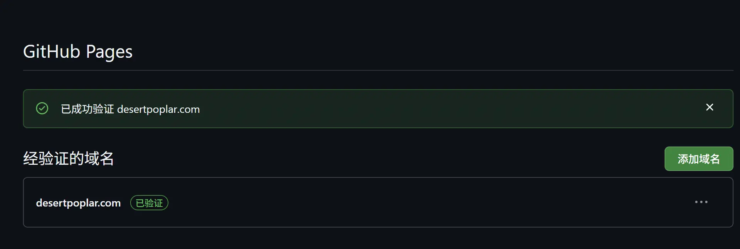This screenshot has height=249, width=740.
Task: Click the 经验证的域名 section heading
Action: (x=69, y=159)
